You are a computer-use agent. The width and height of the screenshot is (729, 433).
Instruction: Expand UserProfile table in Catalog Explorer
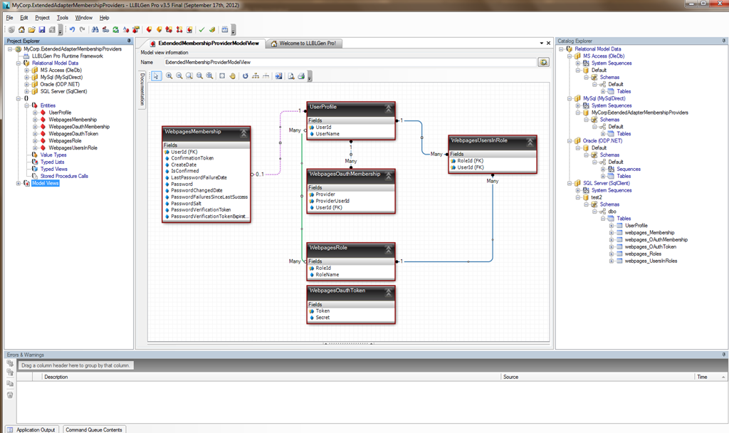611,226
